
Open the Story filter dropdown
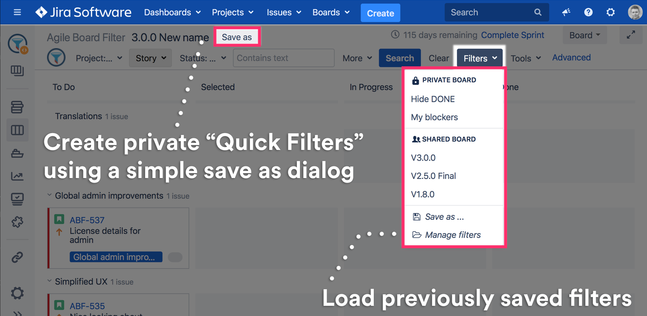pos(150,58)
